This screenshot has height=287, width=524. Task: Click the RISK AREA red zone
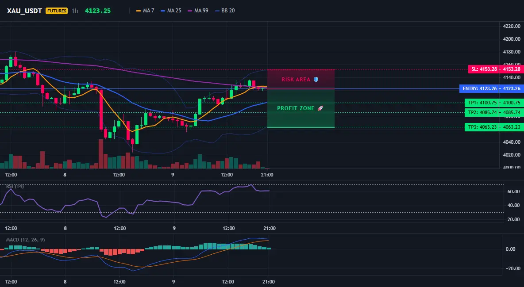(301, 79)
